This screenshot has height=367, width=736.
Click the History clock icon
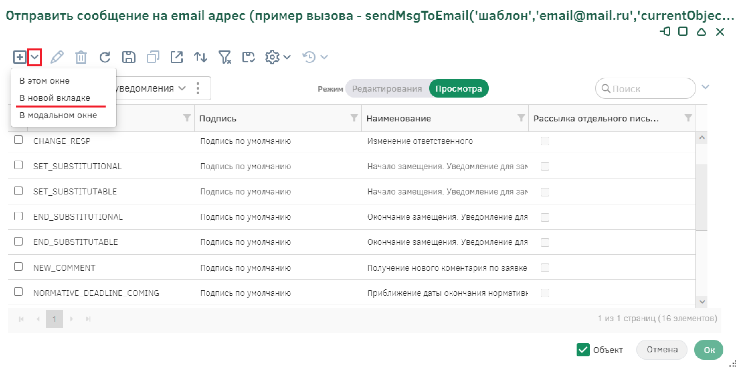[309, 57]
